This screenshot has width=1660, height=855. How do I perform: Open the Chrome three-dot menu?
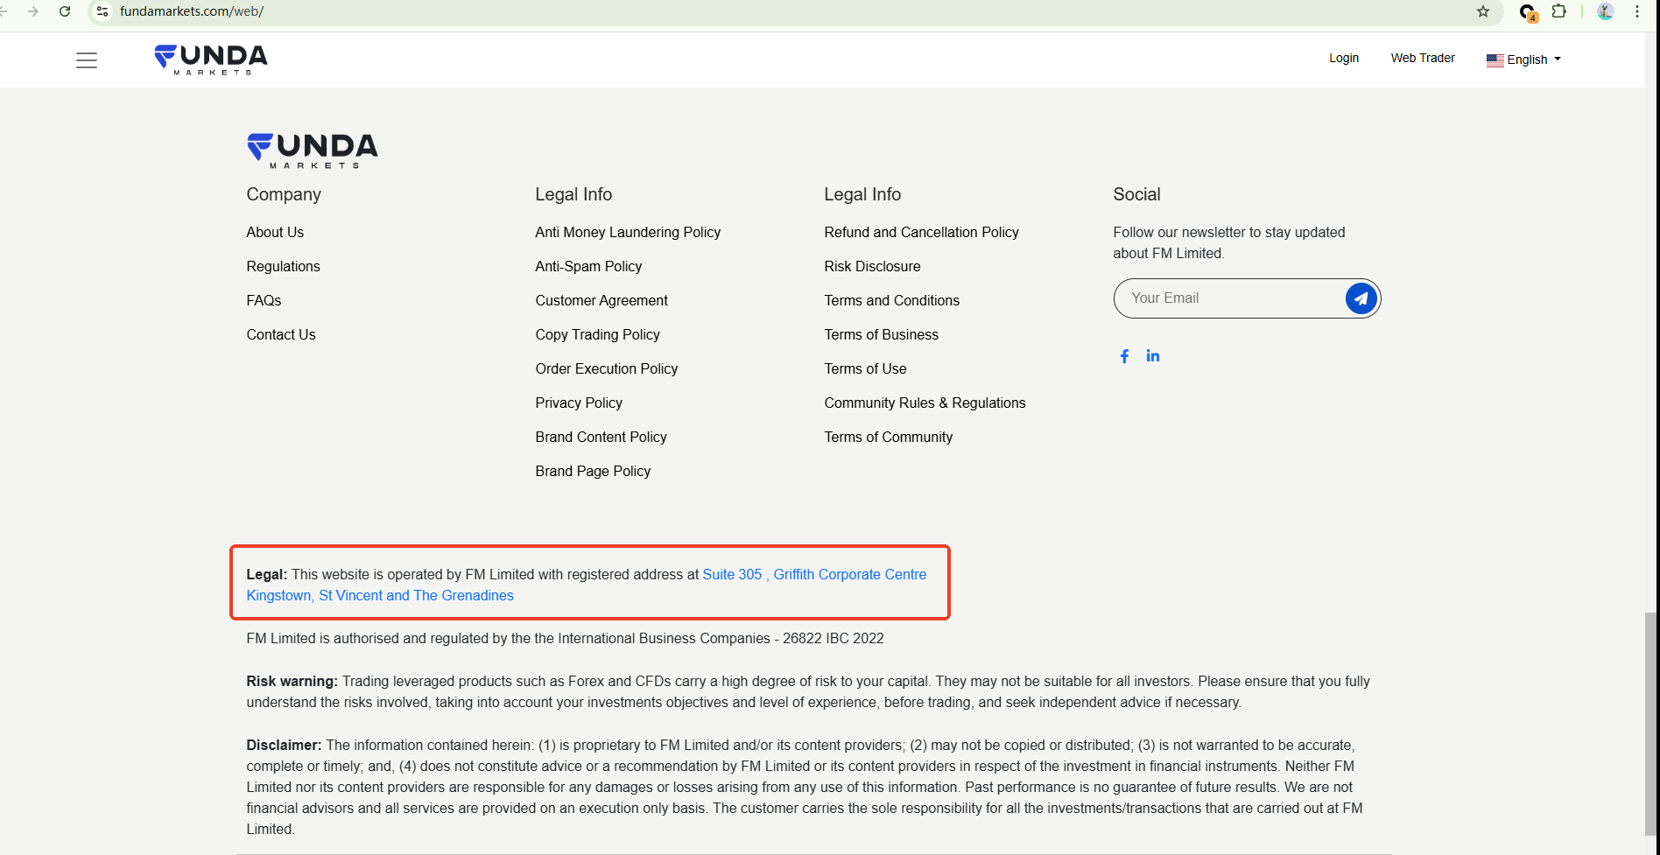point(1637,11)
